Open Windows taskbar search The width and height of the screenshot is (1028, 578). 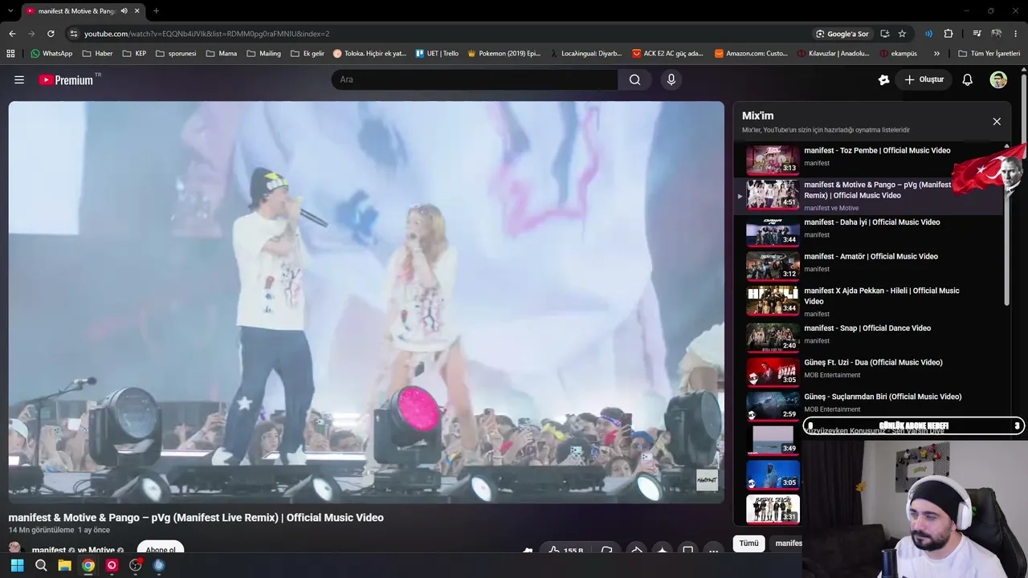point(41,565)
